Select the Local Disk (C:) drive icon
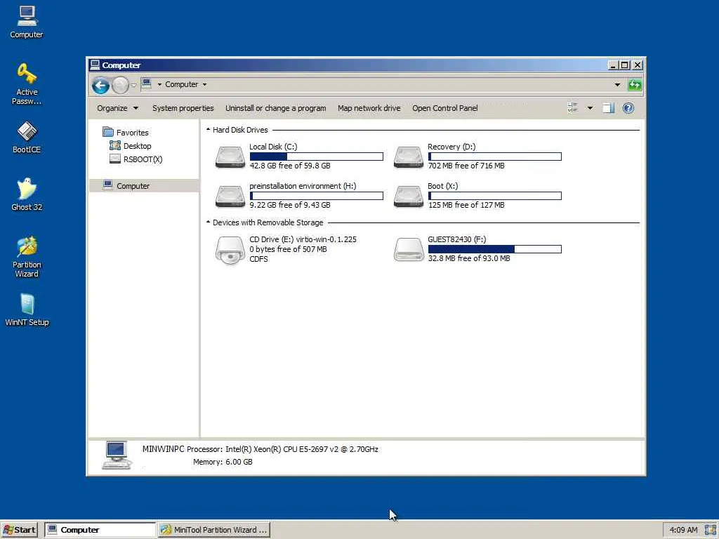Viewport: 719px width, 539px height. coord(230,157)
